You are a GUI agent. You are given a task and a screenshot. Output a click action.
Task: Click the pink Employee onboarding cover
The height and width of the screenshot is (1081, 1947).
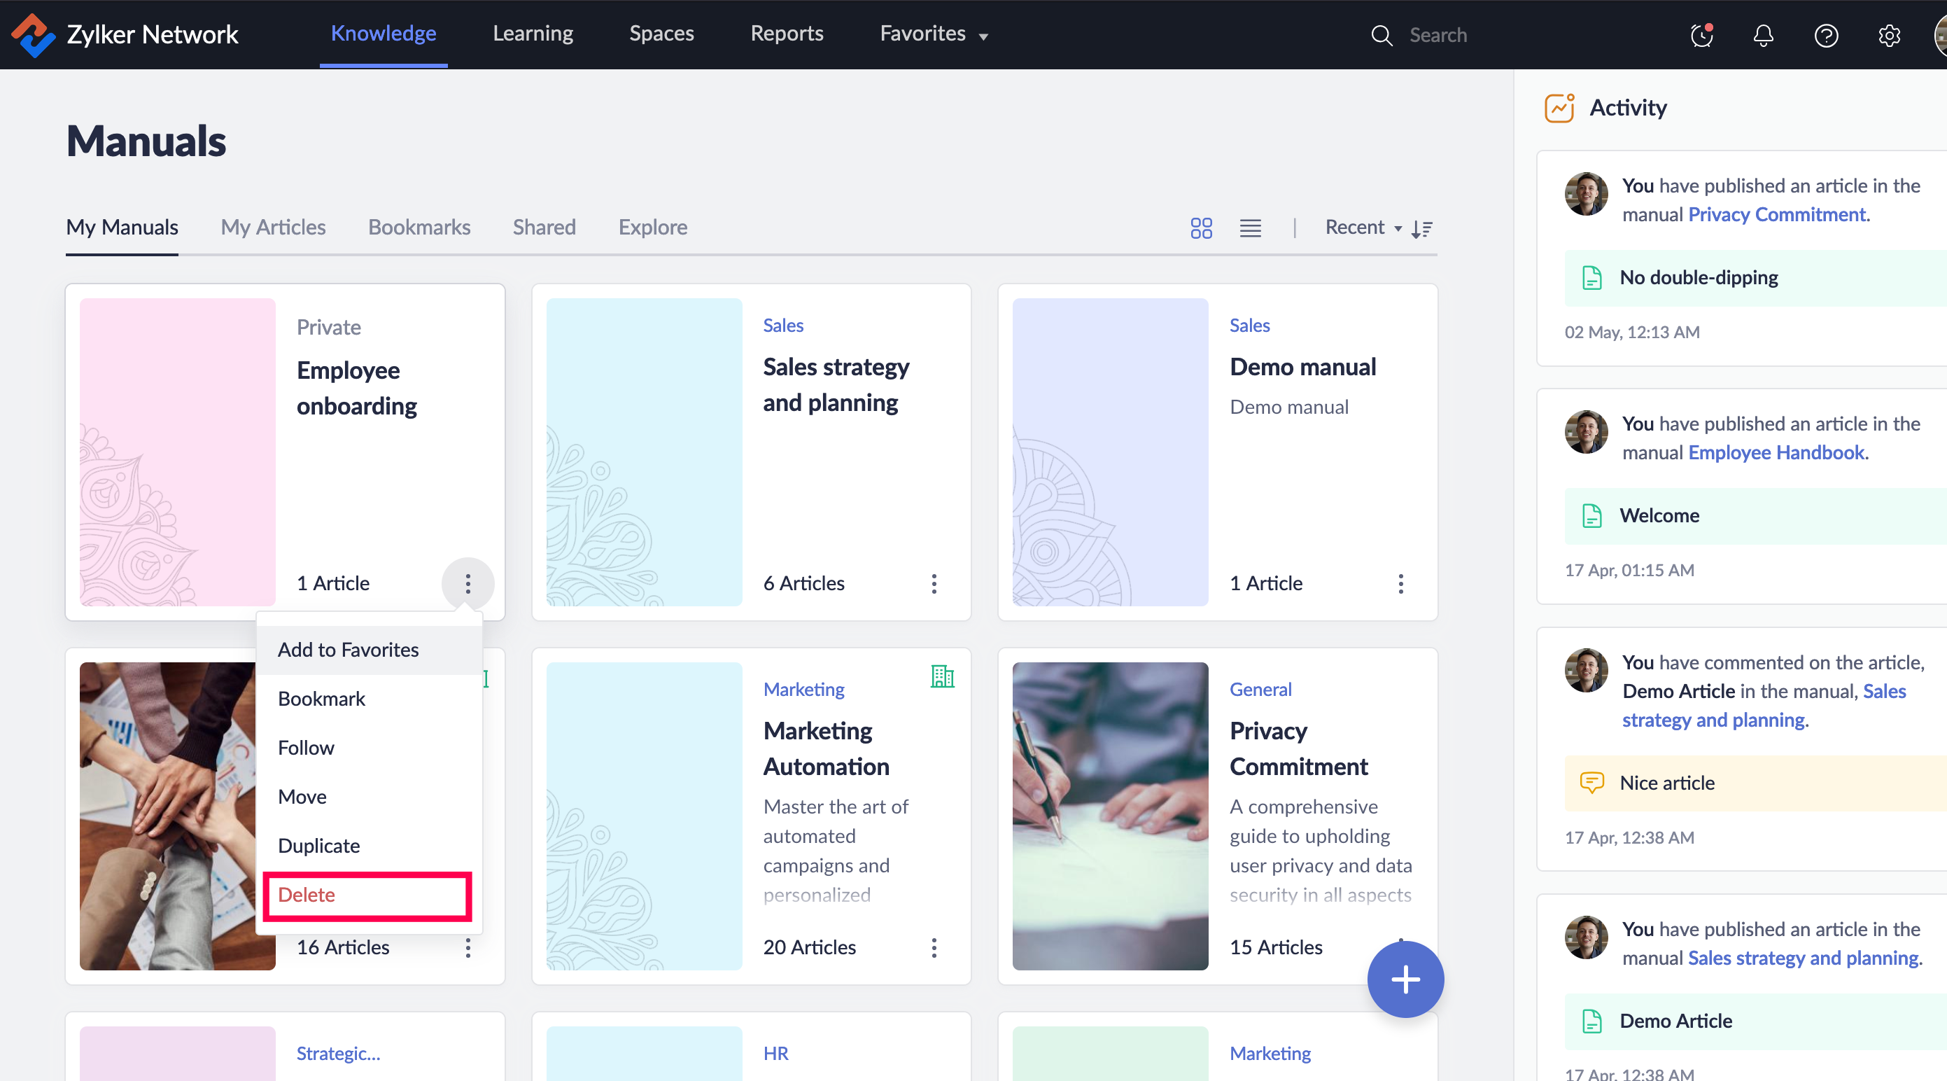178,452
